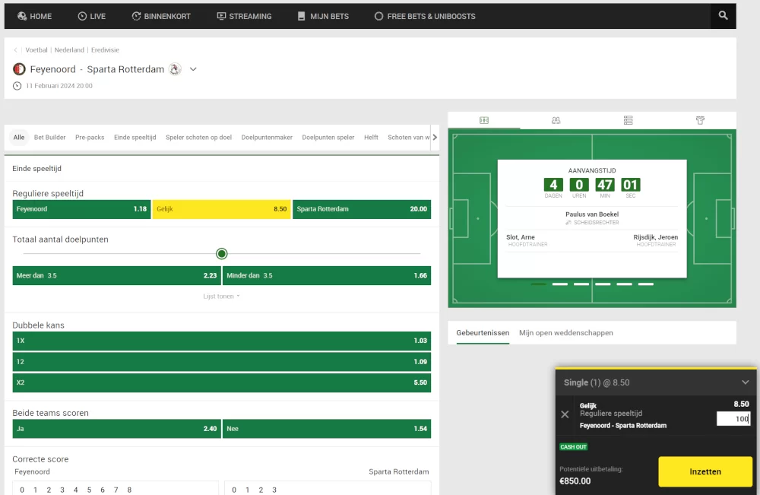Viewport: 760px width, 495px height.
Task: Select the Speler schoten op doel tab
Action: pyautogui.click(x=198, y=137)
